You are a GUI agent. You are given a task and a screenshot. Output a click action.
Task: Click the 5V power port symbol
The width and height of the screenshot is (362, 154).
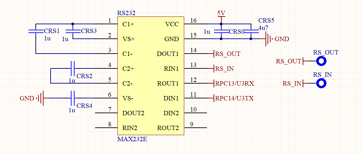click(221, 17)
